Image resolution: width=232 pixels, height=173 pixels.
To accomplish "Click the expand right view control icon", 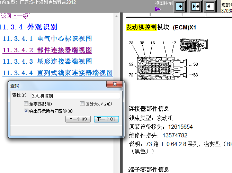I will [x=180, y=7].
